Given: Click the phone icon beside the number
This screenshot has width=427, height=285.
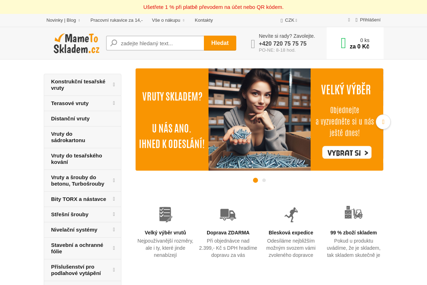Looking at the screenshot, I should pos(253,44).
